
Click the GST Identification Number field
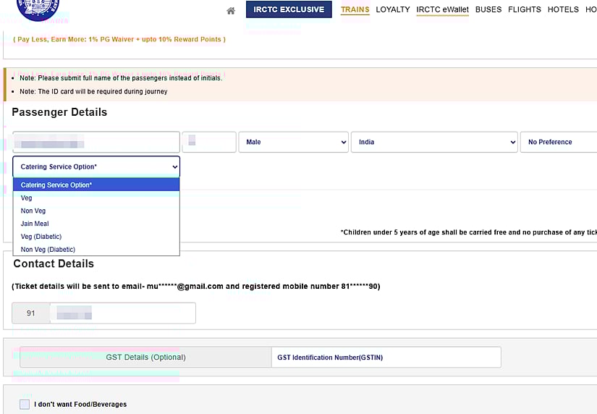click(386, 358)
